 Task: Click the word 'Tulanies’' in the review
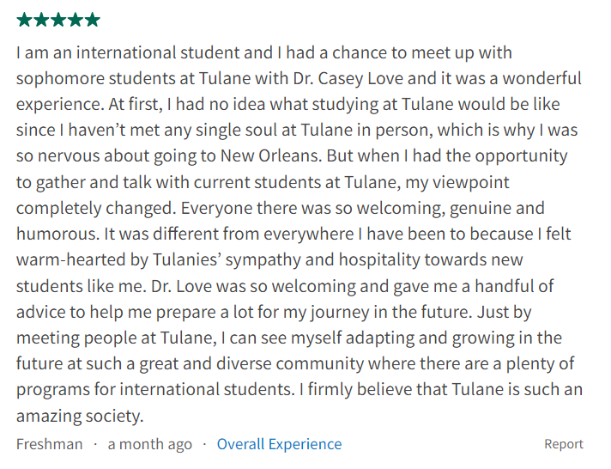click(187, 259)
